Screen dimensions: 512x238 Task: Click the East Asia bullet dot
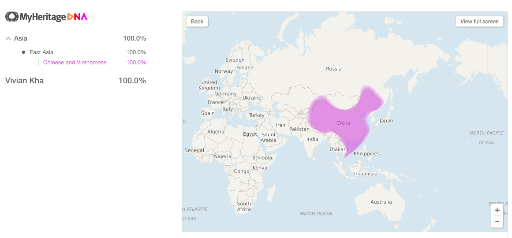click(x=23, y=52)
